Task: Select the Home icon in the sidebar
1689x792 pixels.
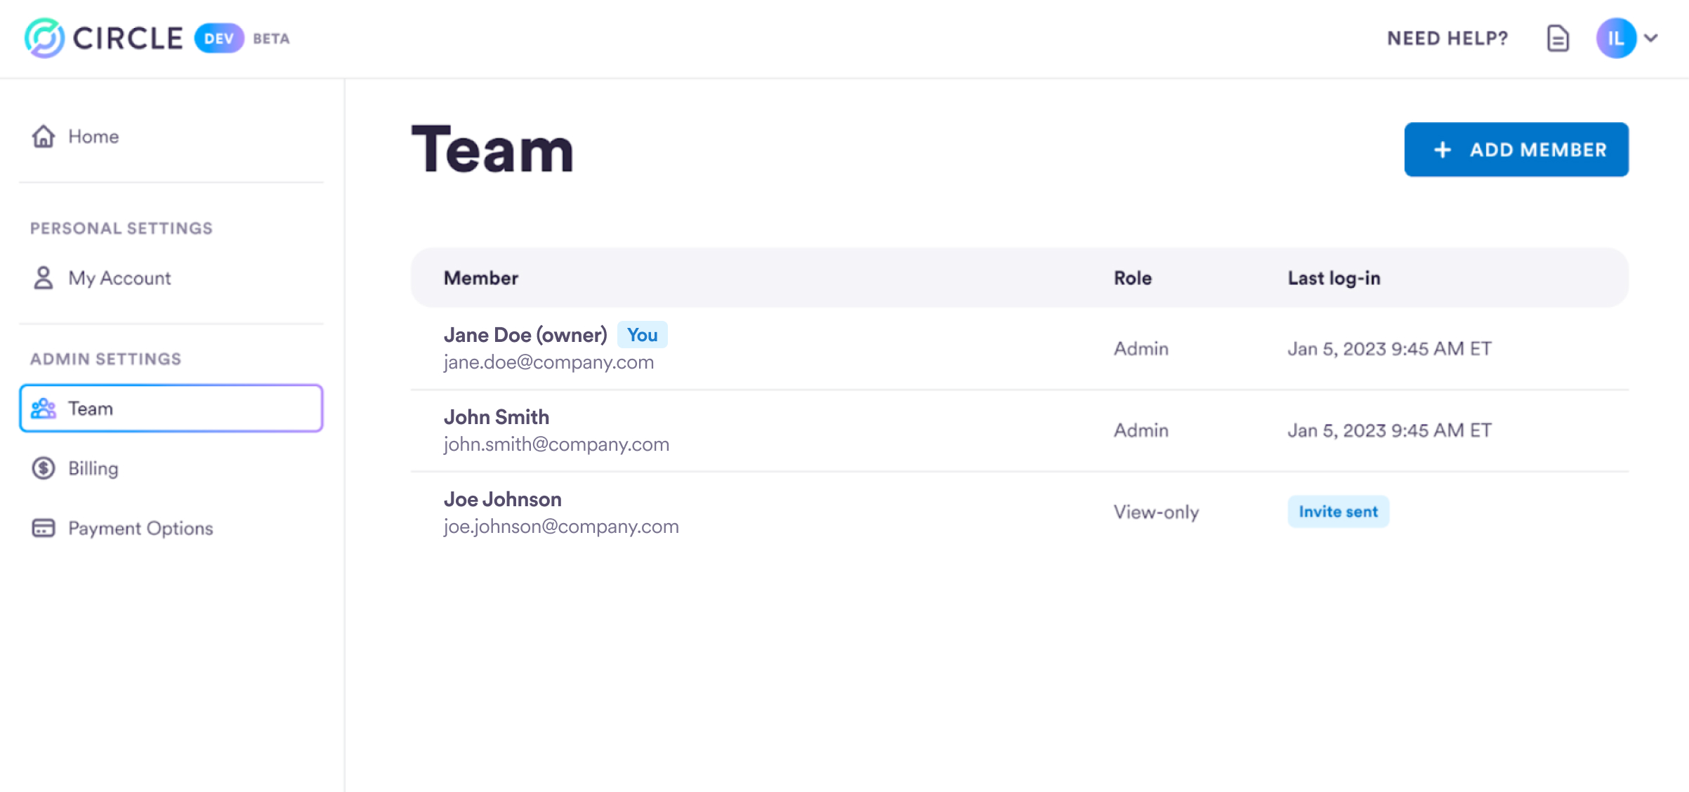Action: [43, 136]
